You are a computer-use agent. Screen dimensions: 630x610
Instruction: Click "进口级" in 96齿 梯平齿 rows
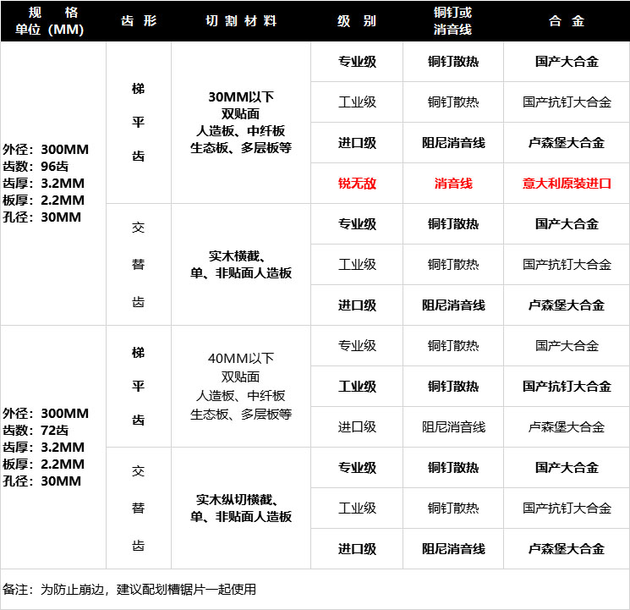tap(357, 143)
